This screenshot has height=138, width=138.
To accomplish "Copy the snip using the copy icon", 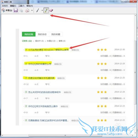I will 21,11.
